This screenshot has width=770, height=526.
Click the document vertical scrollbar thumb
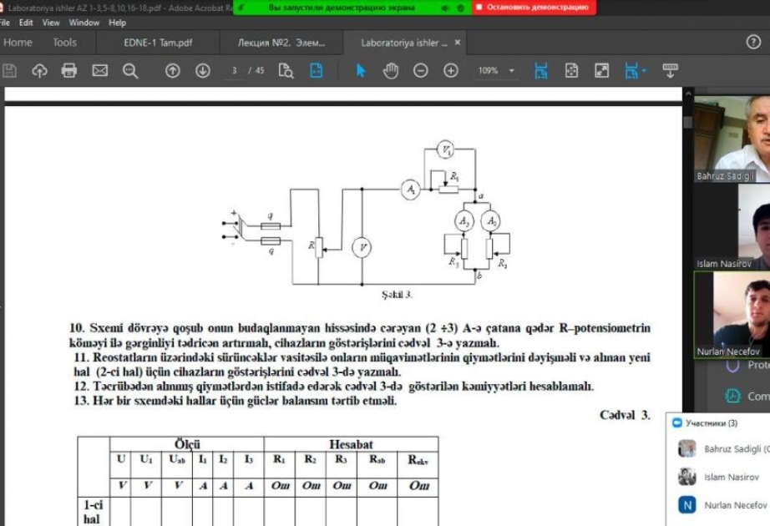click(687, 122)
